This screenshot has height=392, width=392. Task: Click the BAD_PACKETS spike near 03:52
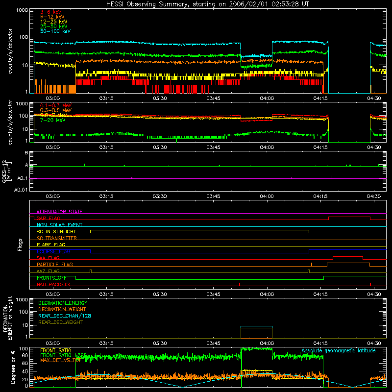240,284
